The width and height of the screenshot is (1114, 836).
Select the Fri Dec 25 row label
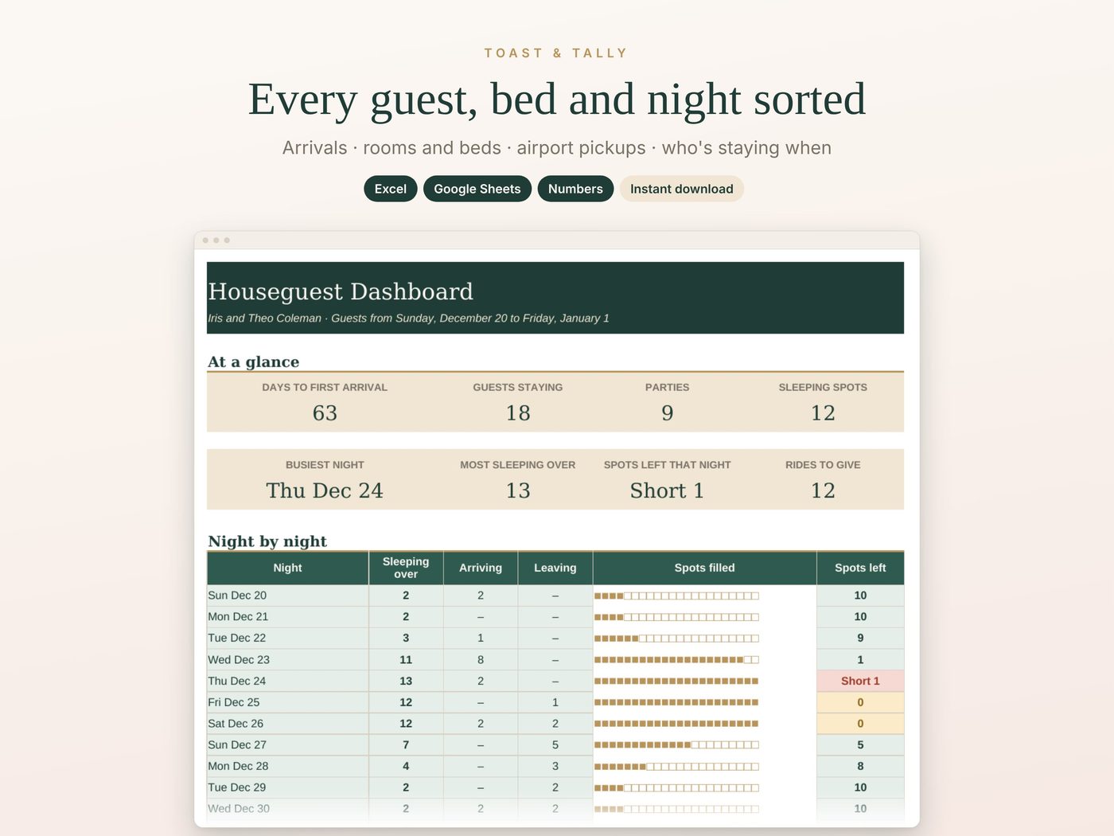pos(234,702)
